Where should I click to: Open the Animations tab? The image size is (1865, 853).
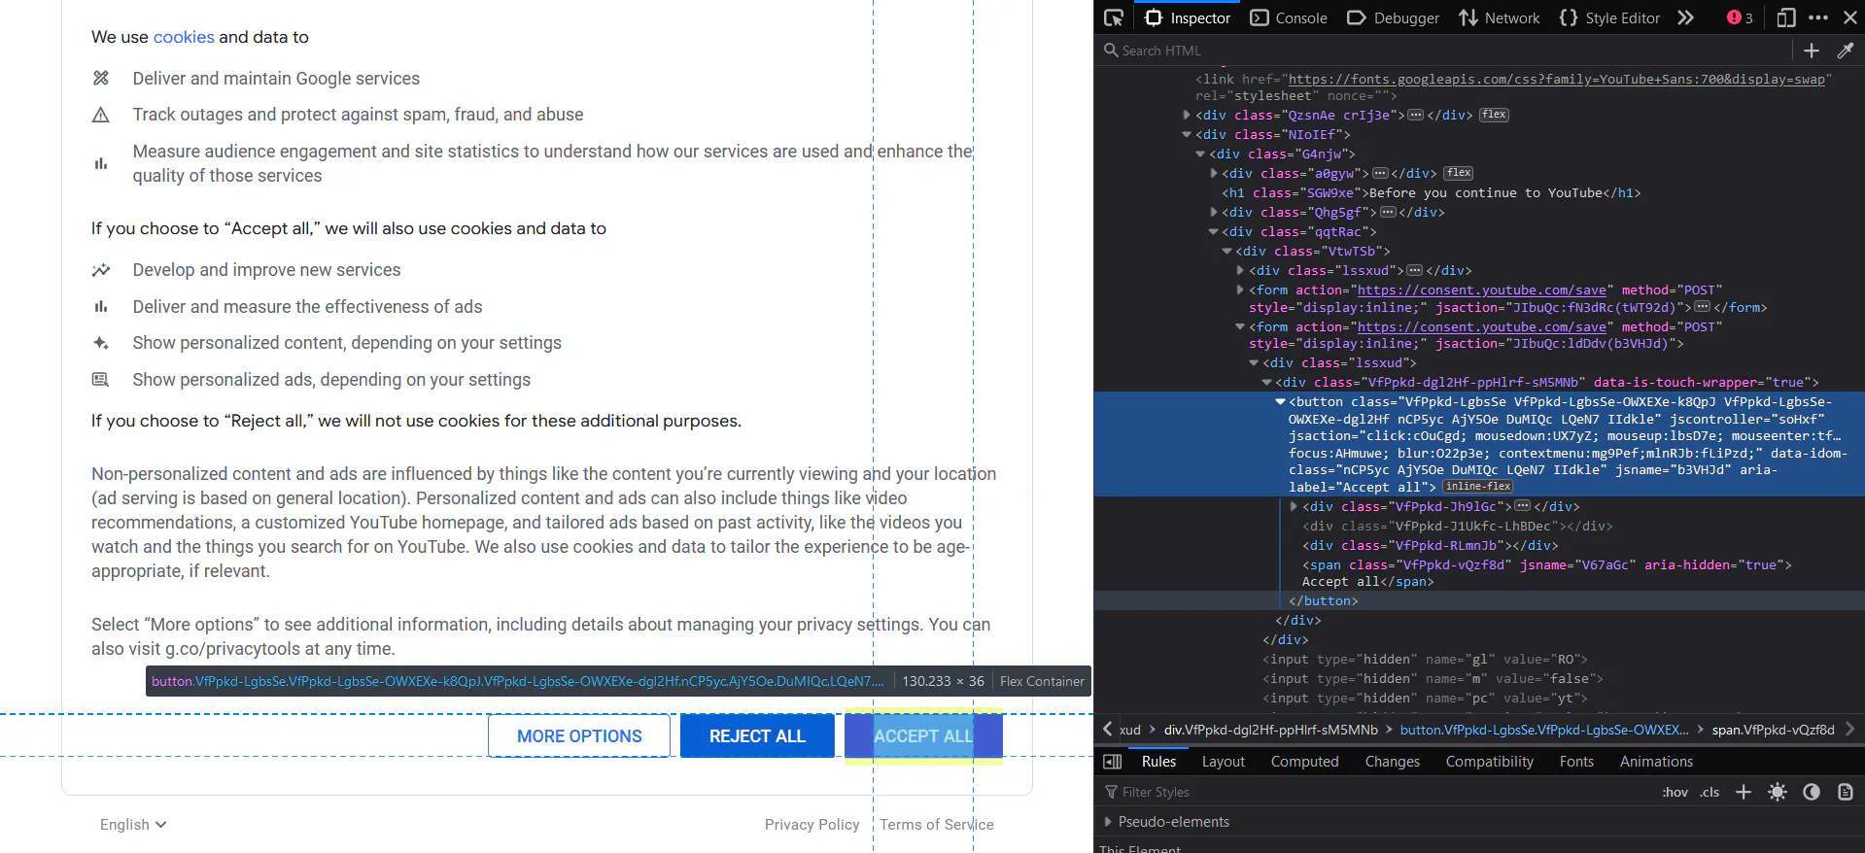click(x=1656, y=762)
